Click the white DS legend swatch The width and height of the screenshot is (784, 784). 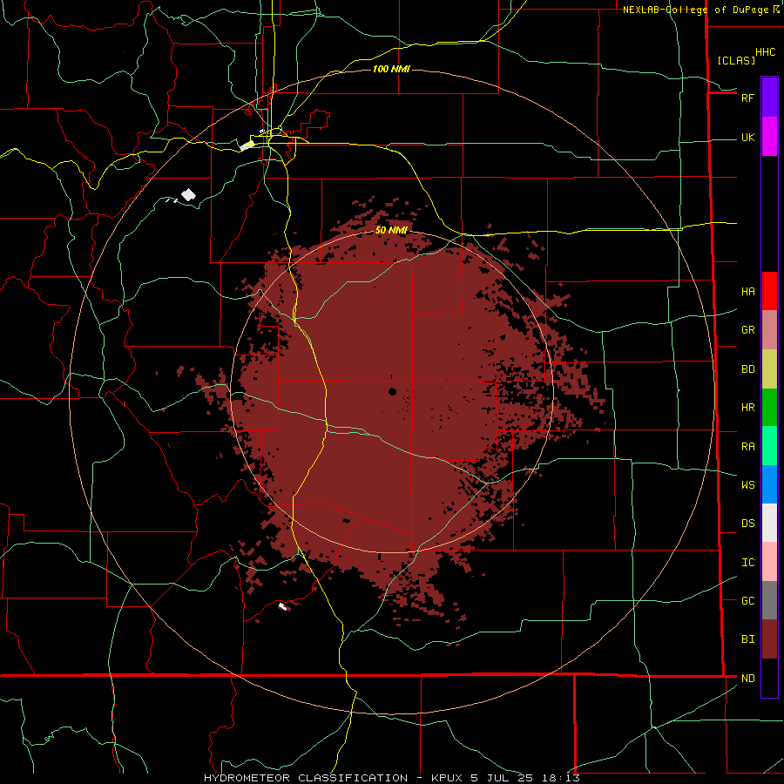tap(769, 523)
